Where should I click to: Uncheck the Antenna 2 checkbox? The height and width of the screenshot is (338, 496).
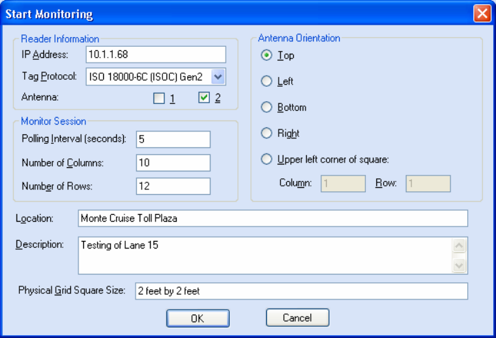coord(204,98)
